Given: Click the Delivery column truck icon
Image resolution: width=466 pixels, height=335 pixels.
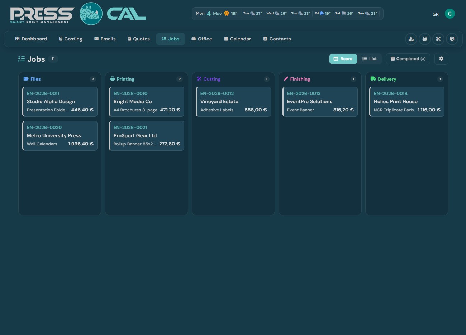Looking at the screenshot, I should pos(373,79).
